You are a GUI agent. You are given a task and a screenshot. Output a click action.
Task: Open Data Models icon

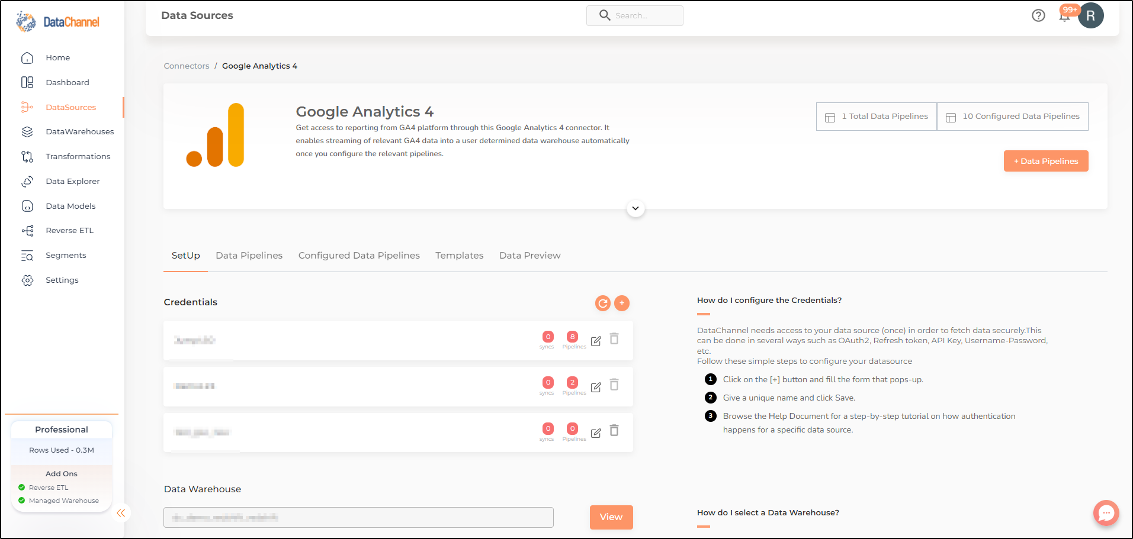27,206
